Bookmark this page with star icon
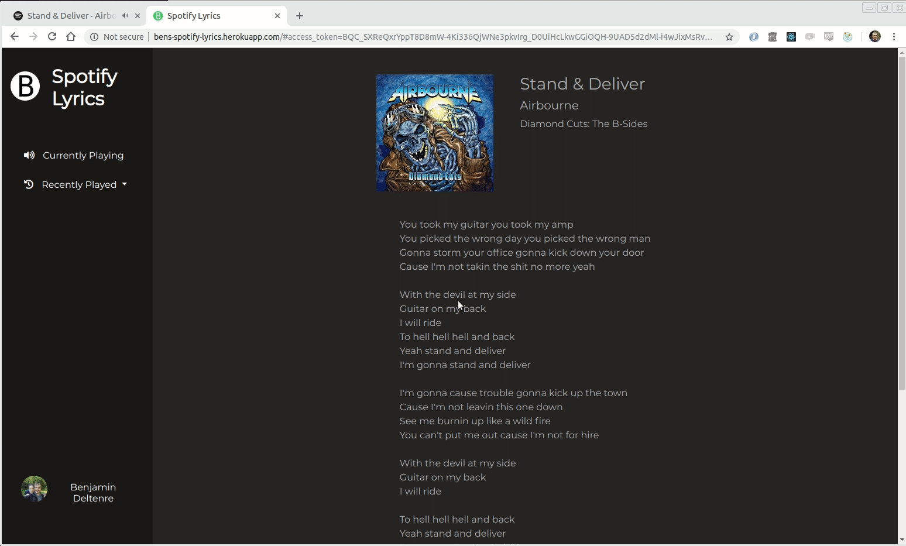The image size is (906, 546). tap(729, 37)
